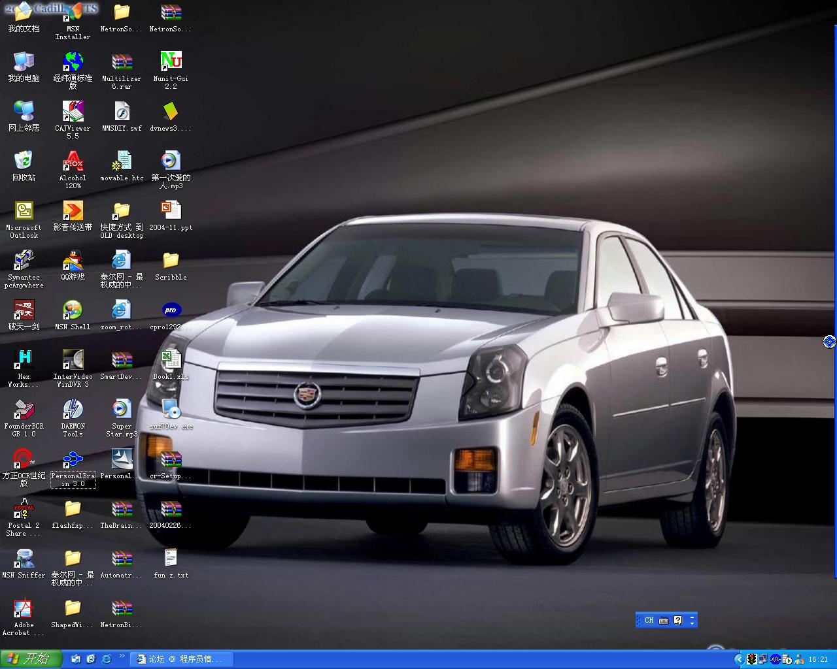The height and width of the screenshot is (669, 837).
Task: Click the network computers tray icon
Action: tap(763, 659)
